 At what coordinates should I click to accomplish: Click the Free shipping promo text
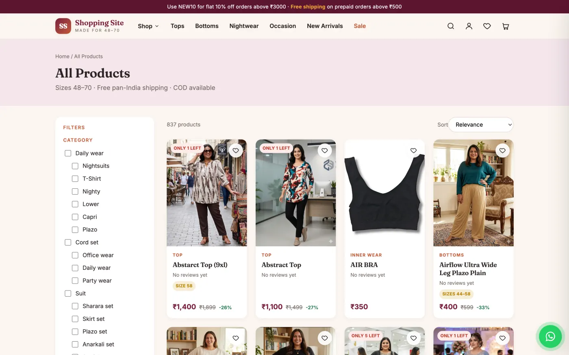(308, 6)
